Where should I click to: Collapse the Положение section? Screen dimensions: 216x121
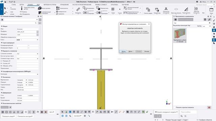pos(1,77)
